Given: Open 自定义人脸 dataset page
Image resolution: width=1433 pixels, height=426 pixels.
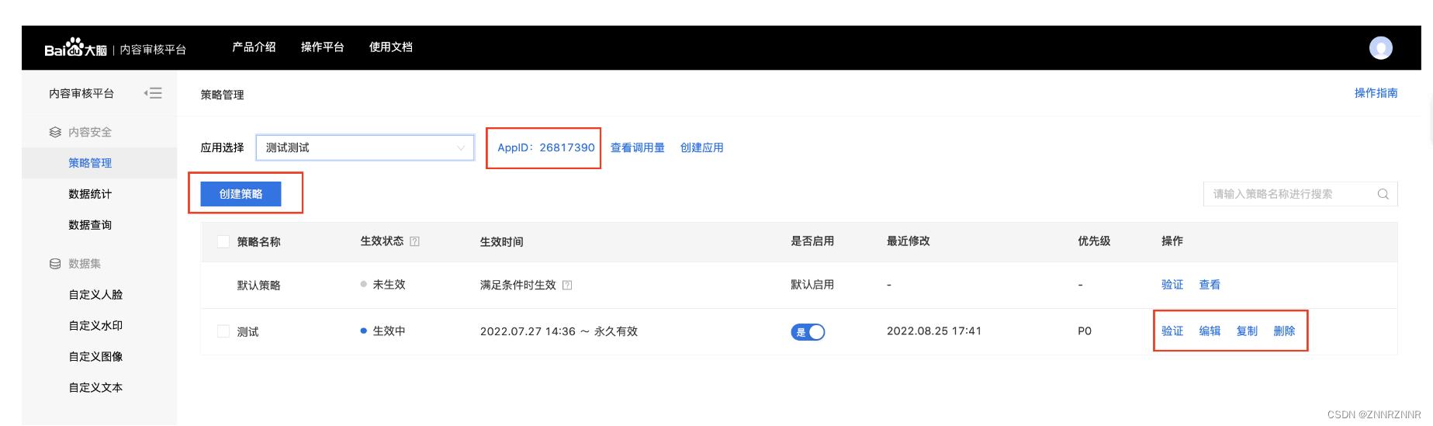Looking at the screenshot, I should [95, 295].
